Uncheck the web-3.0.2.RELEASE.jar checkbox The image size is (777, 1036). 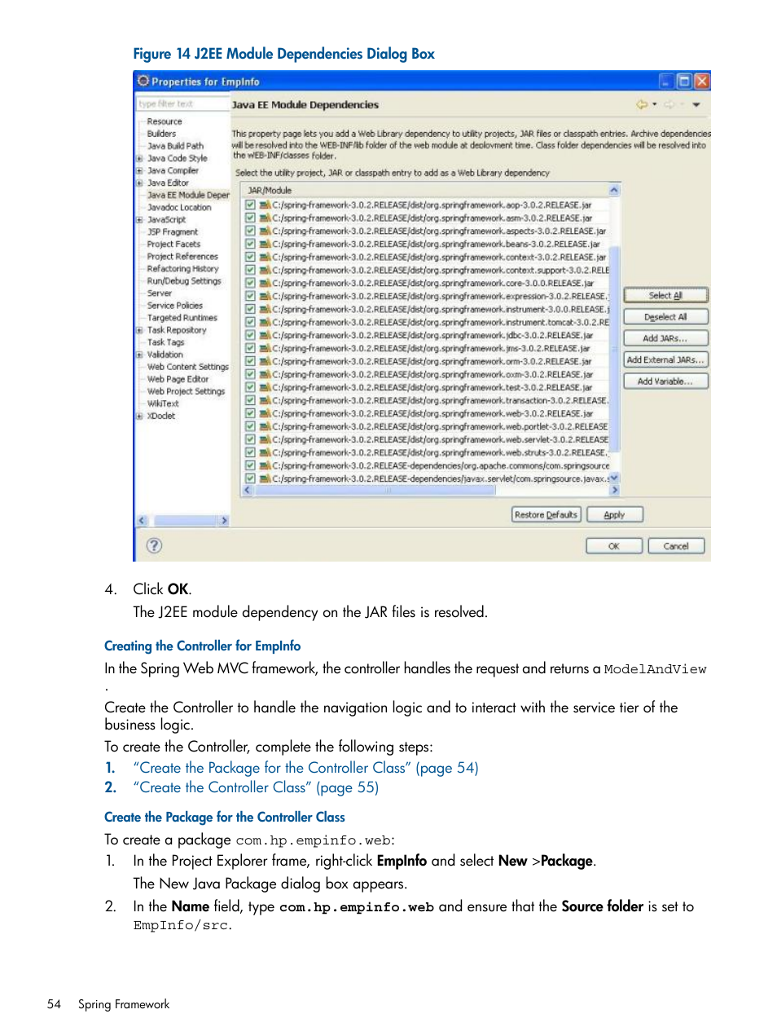(251, 413)
